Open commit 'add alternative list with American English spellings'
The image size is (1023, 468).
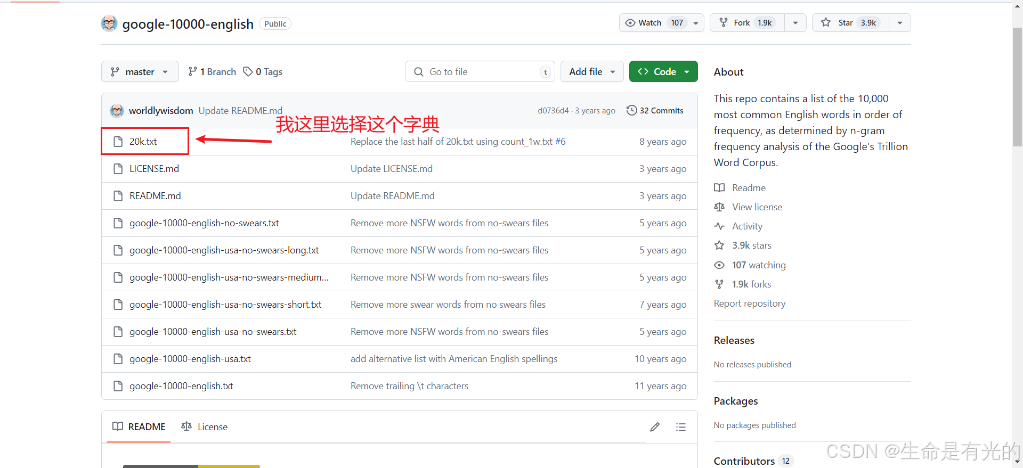click(454, 358)
